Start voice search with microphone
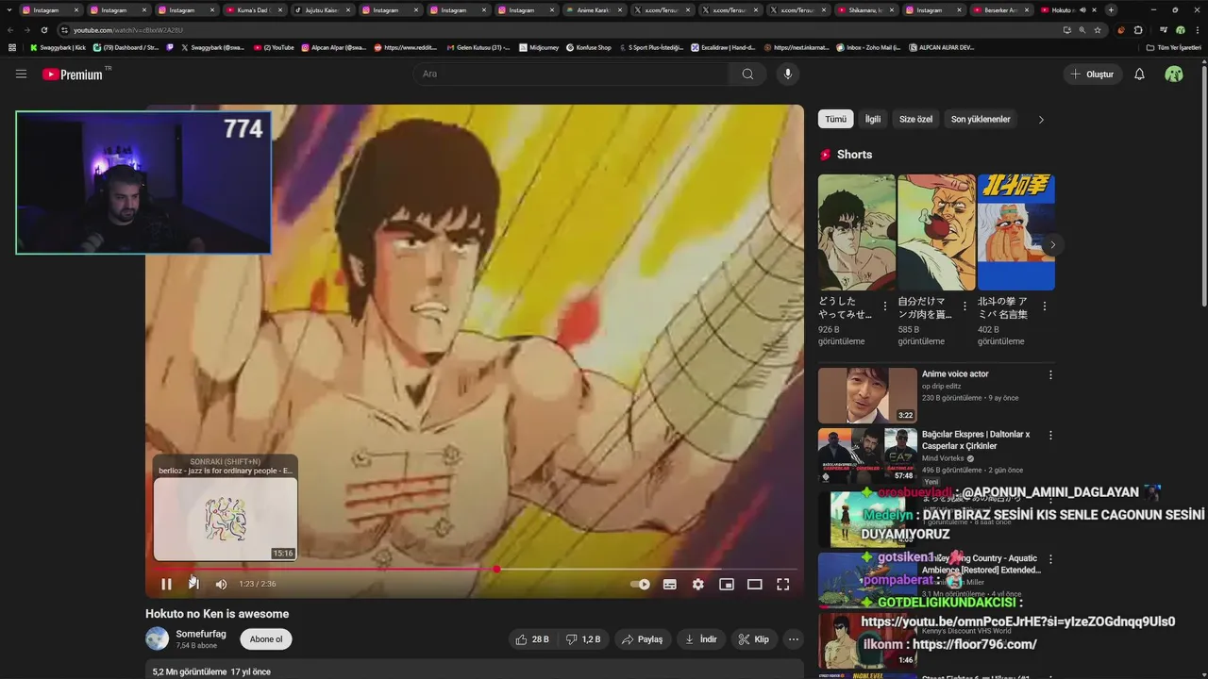Screen dimensions: 1208x679 click(x=787, y=74)
